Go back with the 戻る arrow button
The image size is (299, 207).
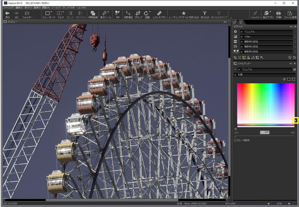pyautogui.click(x=8, y=14)
